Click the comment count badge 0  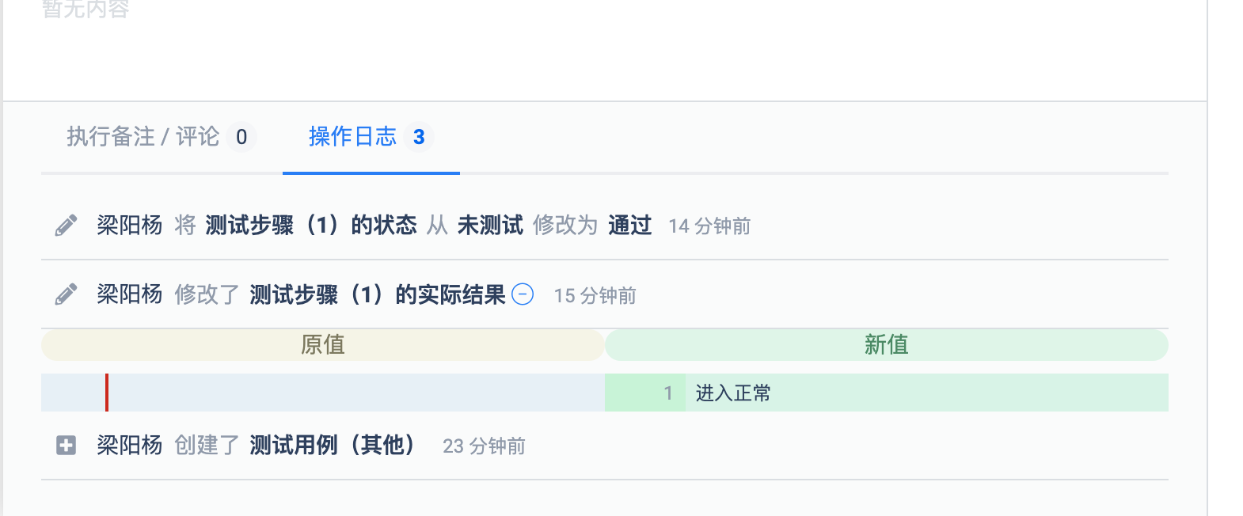tap(241, 138)
